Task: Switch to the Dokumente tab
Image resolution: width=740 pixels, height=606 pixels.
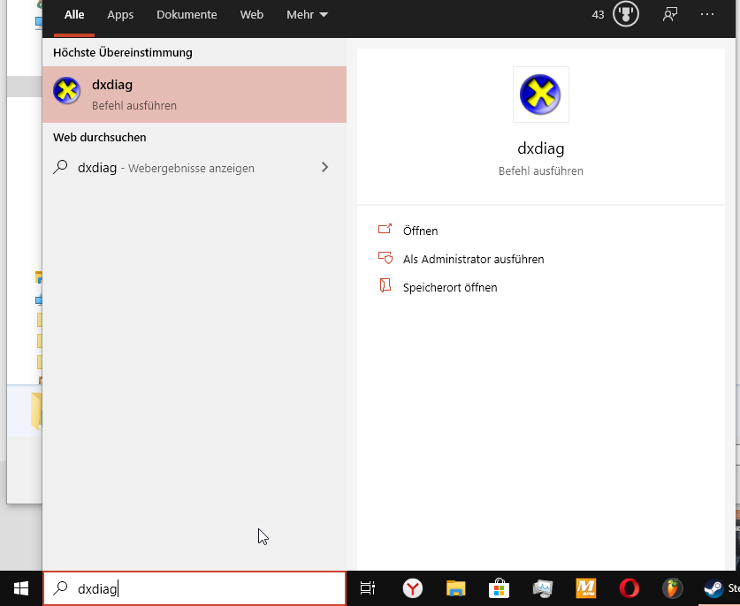Action: (x=187, y=15)
